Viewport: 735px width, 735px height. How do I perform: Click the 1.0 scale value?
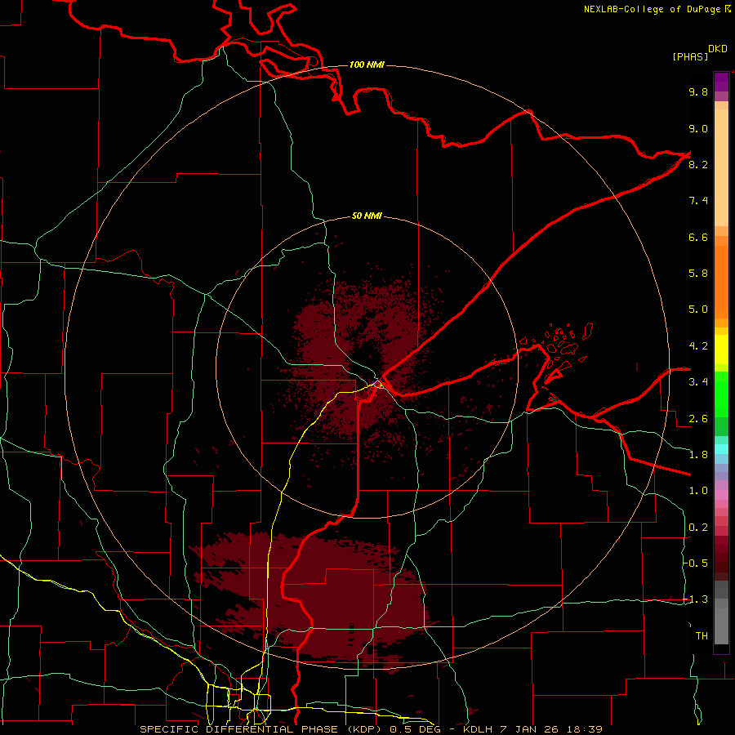(698, 491)
